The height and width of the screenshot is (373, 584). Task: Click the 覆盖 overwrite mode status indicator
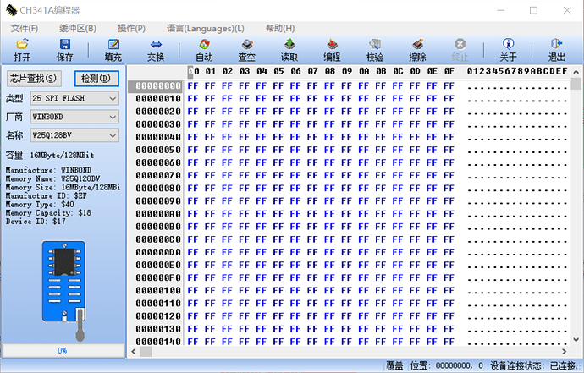[394, 365]
